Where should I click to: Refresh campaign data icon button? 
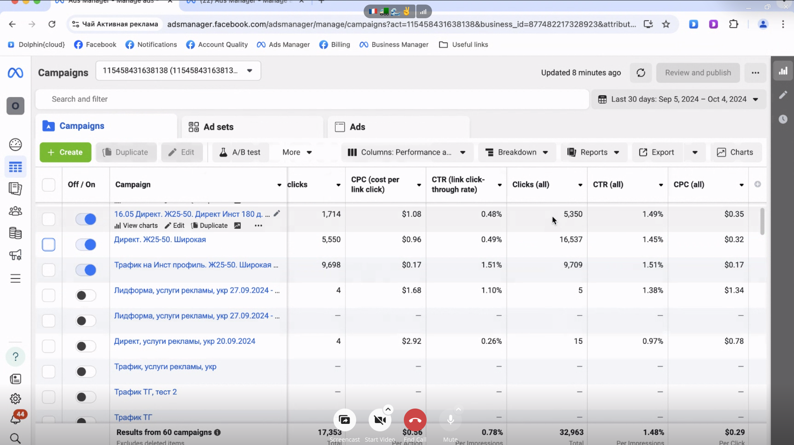641,73
